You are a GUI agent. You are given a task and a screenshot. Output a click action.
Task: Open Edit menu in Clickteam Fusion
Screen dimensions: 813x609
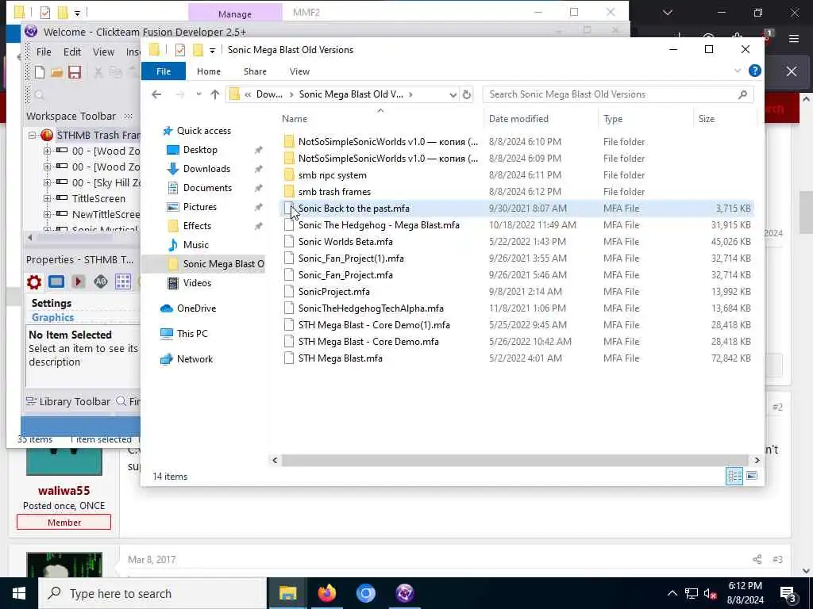pyautogui.click(x=72, y=52)
